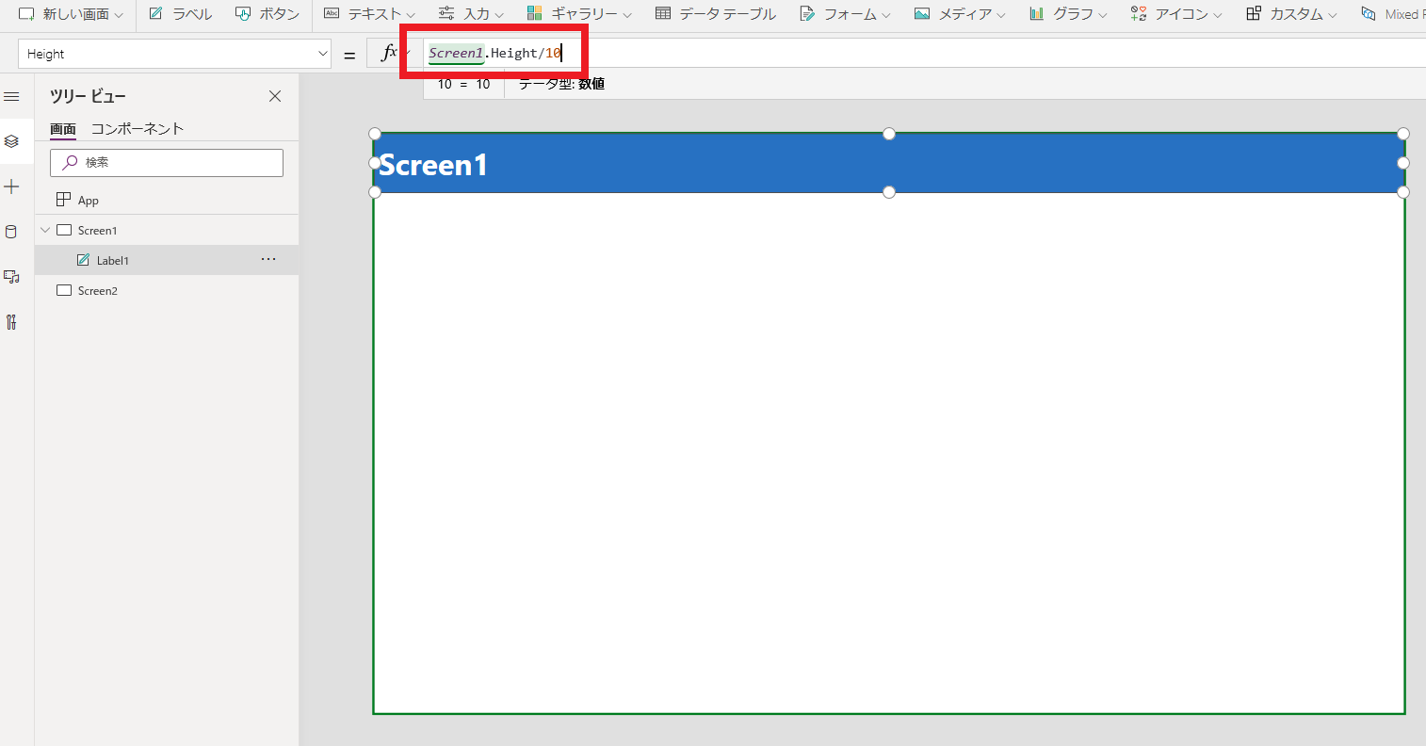The height and width of the screenshot is (746, 1426).
Task: Open the more options menu for Label1
Action: point(268,259)
